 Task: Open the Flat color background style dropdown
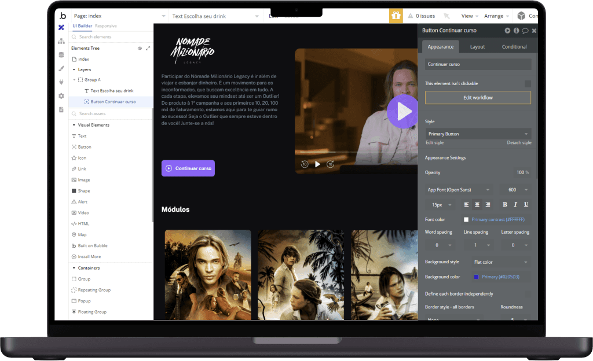[x=501, y=262]
